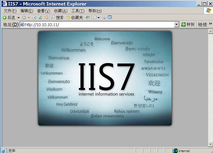Close the Internet Explorer window
Image resolution: width=213 pixels, height=153 pixels.
point(210,4)
